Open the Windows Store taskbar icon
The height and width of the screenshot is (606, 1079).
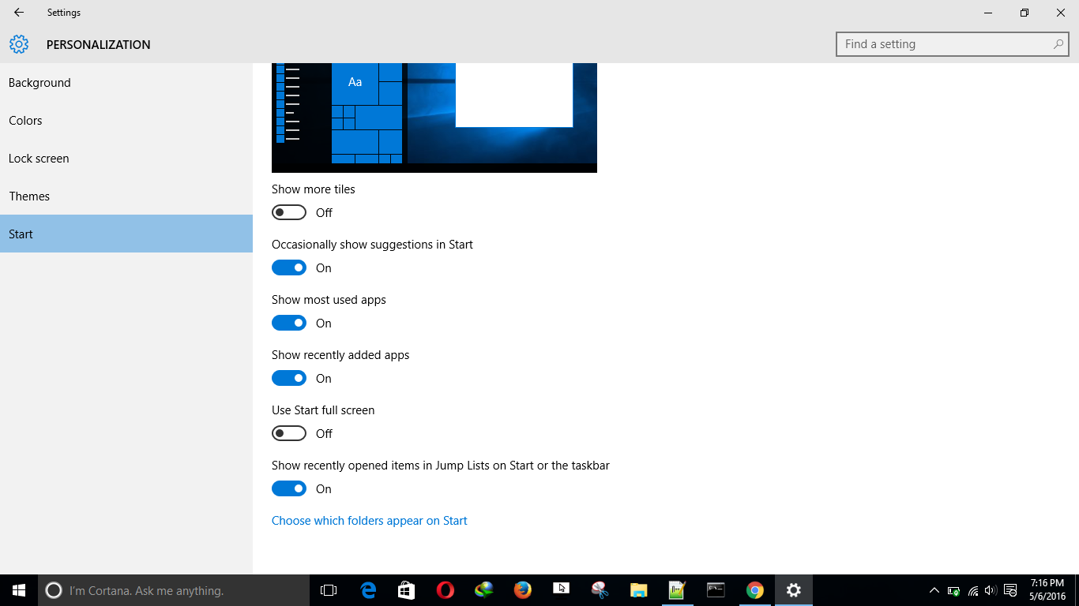[x=406, y=590]
